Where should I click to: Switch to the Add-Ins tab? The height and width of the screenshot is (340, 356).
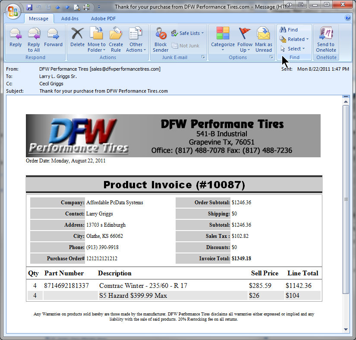(70, 19)
